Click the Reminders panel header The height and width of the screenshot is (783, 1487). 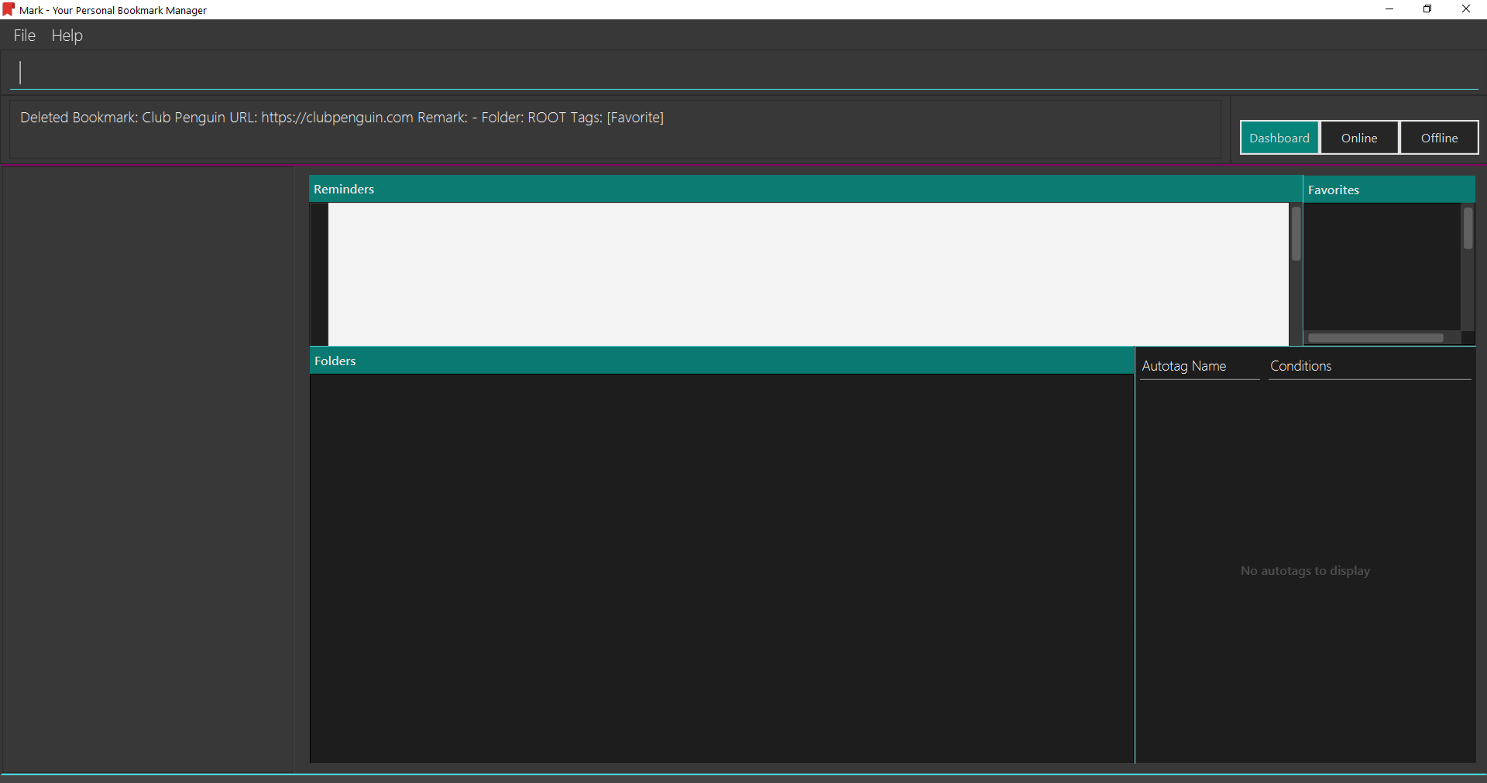[x=805, y=189]
